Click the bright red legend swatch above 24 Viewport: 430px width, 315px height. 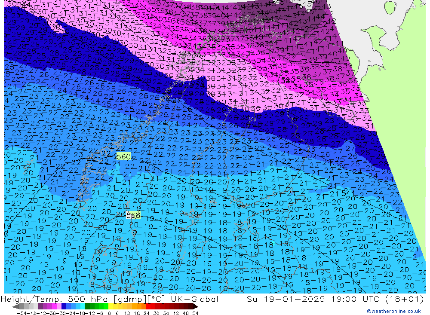(148, 306)
